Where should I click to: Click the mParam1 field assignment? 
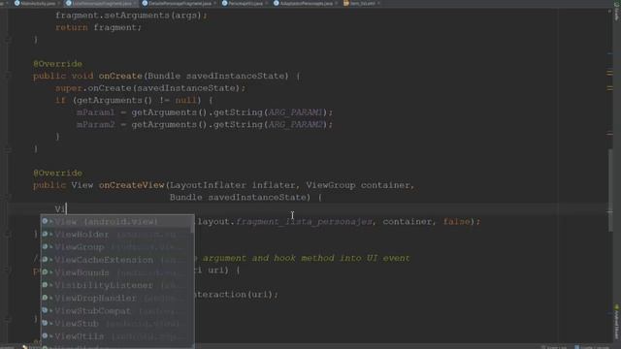click(x=95, y=112)
